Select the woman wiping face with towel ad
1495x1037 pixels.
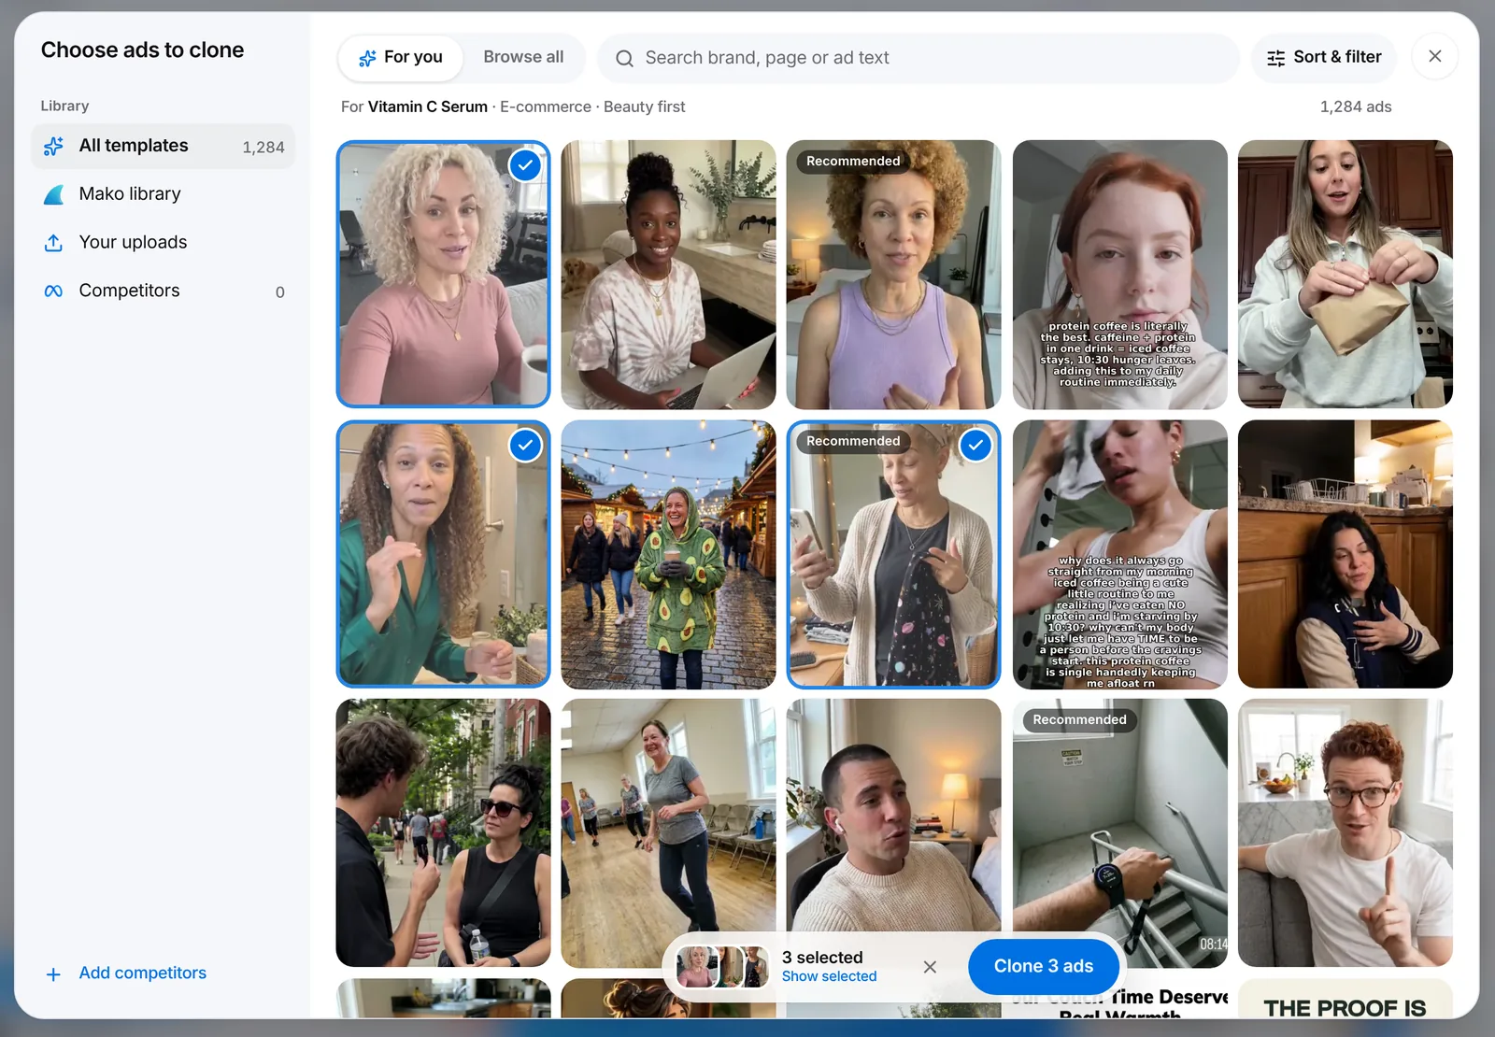1119,554
